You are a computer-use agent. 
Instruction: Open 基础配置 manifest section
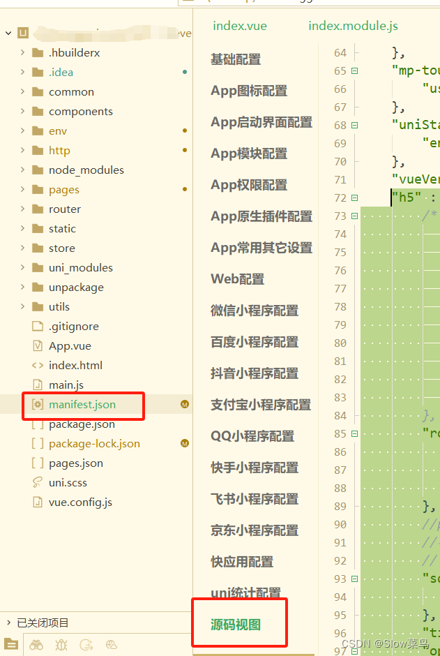tap(236, 59)
